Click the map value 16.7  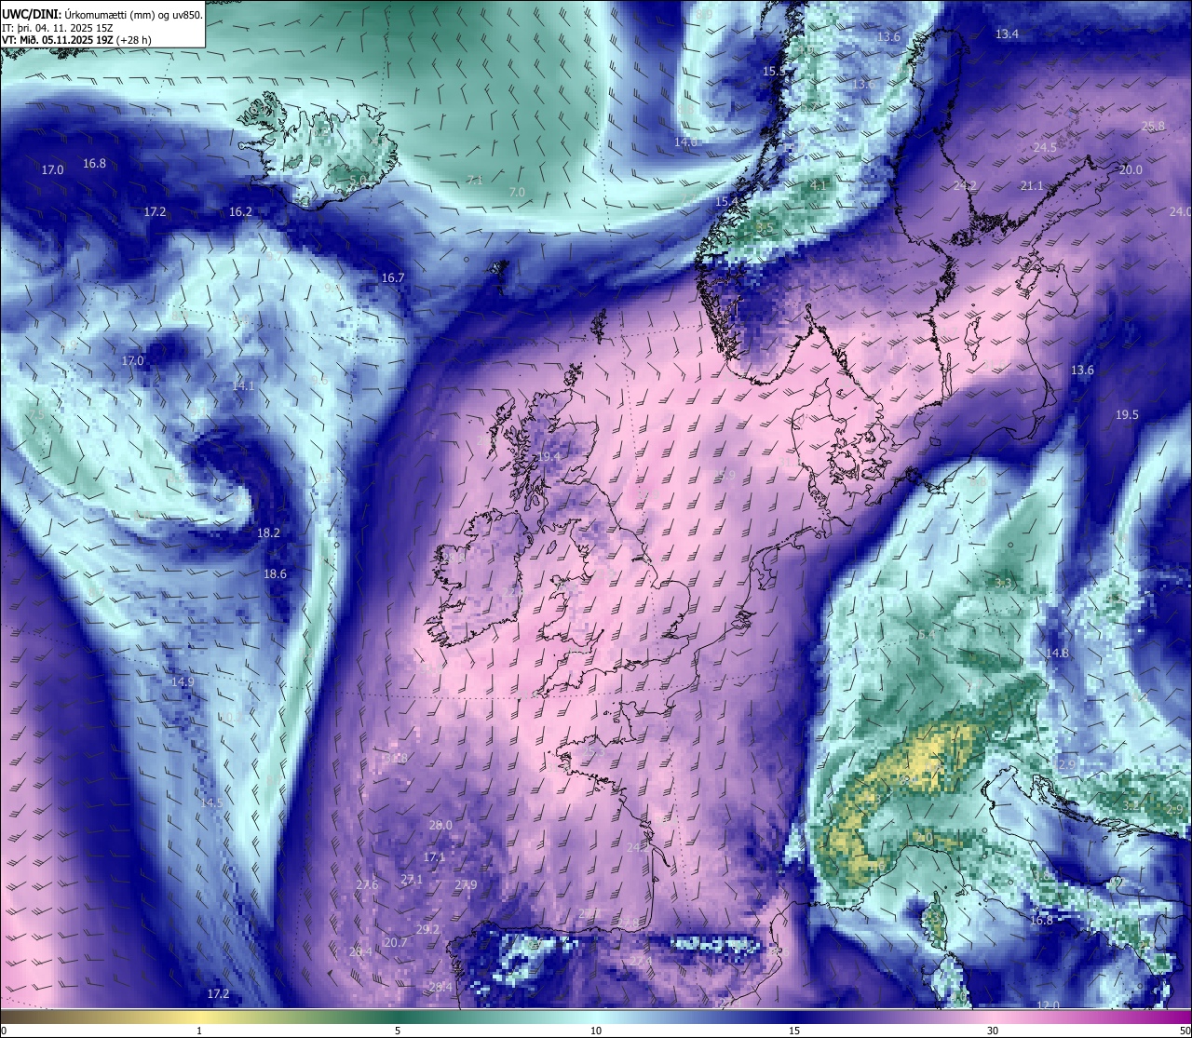click(393, 278)
